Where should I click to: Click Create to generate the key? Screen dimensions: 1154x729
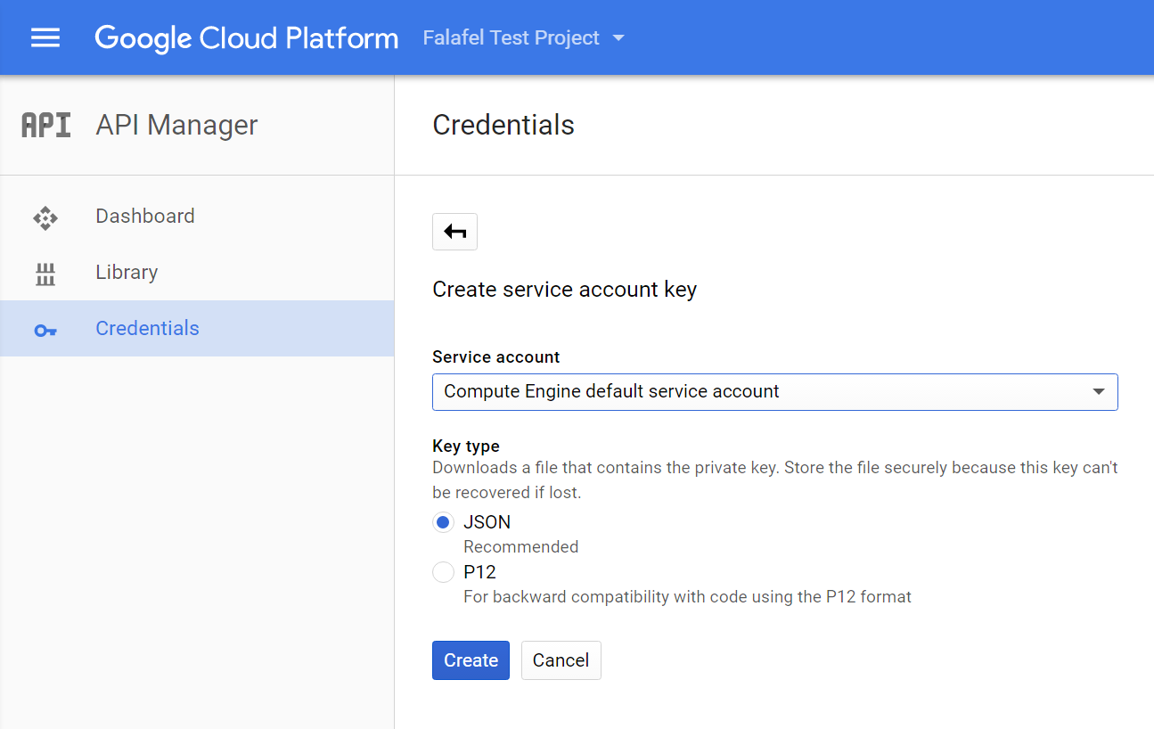pyautogui.click(x=471, y=659)
